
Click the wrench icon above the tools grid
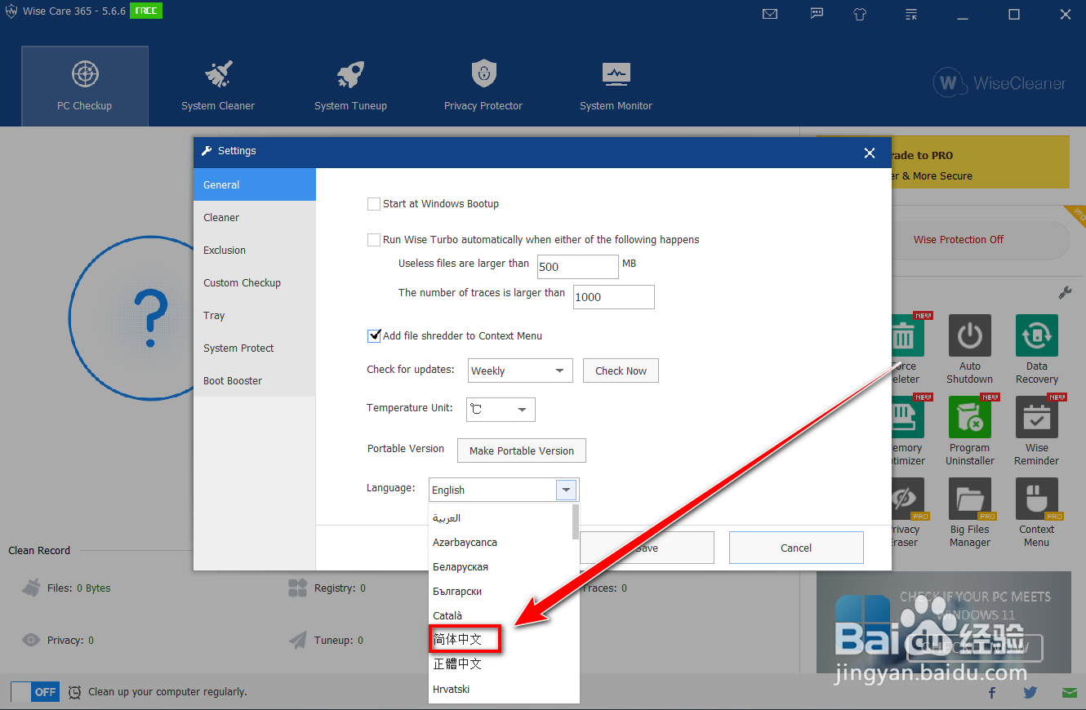click(1065, 292)
